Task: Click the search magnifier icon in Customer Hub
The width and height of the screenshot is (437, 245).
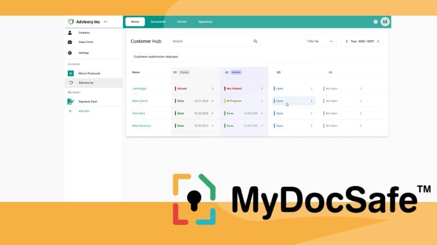Action: click(256, 41)
